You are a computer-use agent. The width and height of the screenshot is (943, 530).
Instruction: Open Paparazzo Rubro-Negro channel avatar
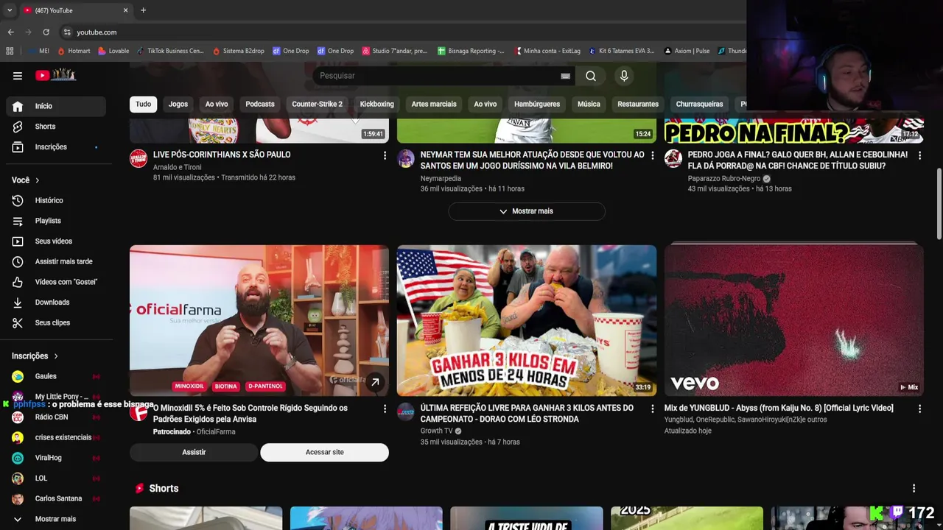click(673, 158)
